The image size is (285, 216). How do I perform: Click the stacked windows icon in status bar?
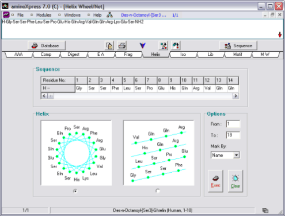pyautogui.click(x=265, y=210)
